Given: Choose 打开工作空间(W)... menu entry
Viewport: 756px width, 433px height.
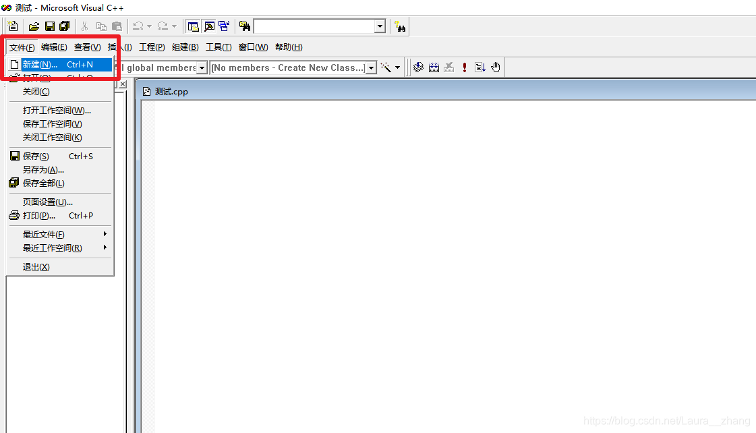Looking at the screenshot, I should (x=60, y=111).
